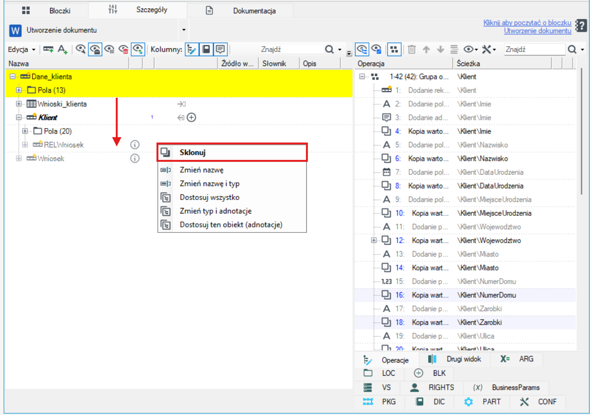Click the move operation down arrow
590x415 pixels.
tap(440, 49)
